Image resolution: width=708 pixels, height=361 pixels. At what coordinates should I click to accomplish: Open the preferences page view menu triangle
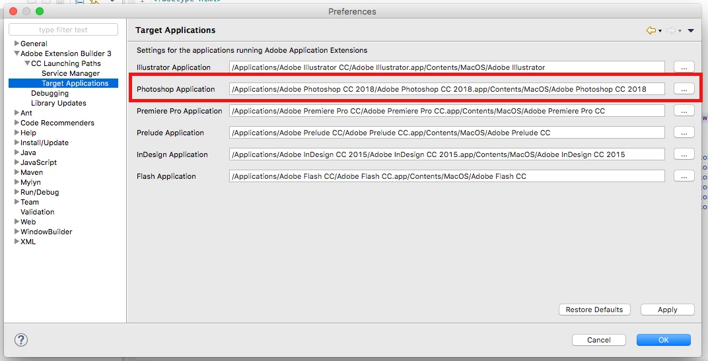tap(691, 30)
